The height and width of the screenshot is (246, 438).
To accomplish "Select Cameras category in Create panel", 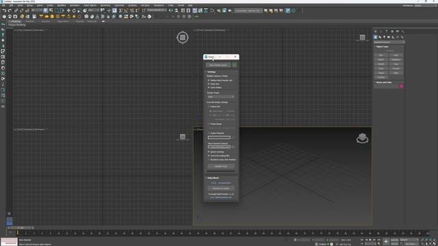I will (389, 37).
